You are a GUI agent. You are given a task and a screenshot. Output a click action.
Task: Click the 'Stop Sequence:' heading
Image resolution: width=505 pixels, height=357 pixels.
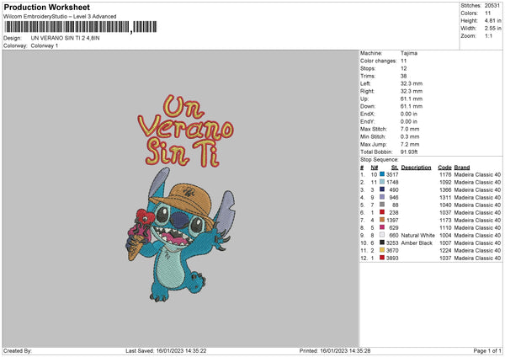(x=380, y=160)
